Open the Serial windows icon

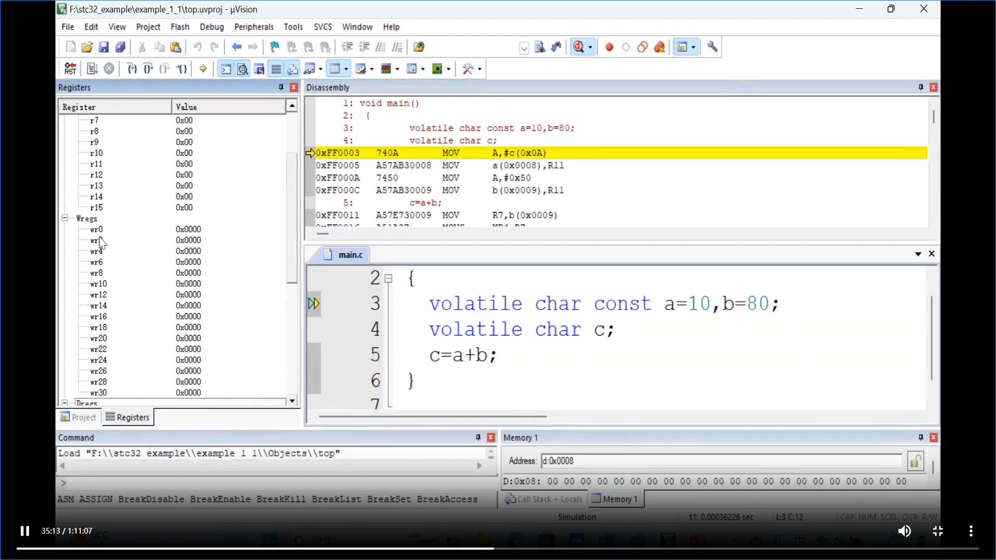[361, 69]
